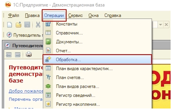
Task: Click the Справочник table icon
Action: point(48,32)
